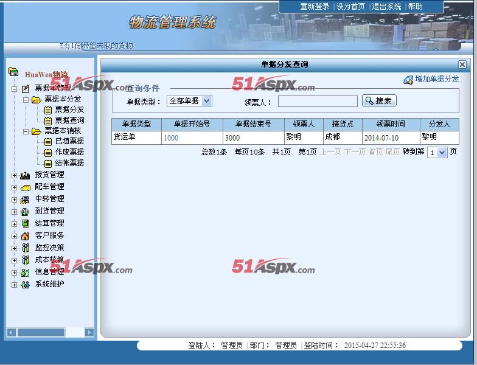Click the 增加单据分发 link
This screenshot has height=365, width=477.
coord(437,79)
